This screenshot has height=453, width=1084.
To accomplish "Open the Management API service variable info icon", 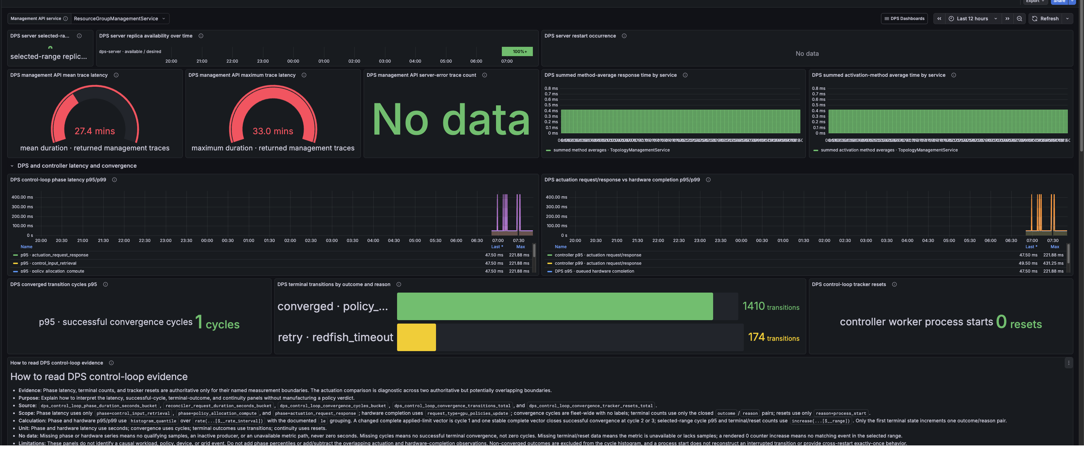I will point(65,19).
